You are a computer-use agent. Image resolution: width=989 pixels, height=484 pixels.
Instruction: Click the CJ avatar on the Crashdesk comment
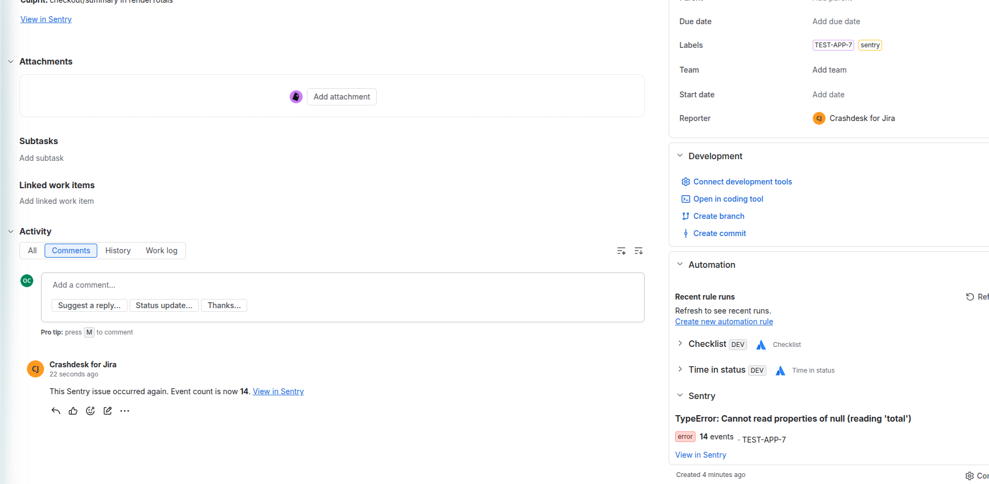35,369
